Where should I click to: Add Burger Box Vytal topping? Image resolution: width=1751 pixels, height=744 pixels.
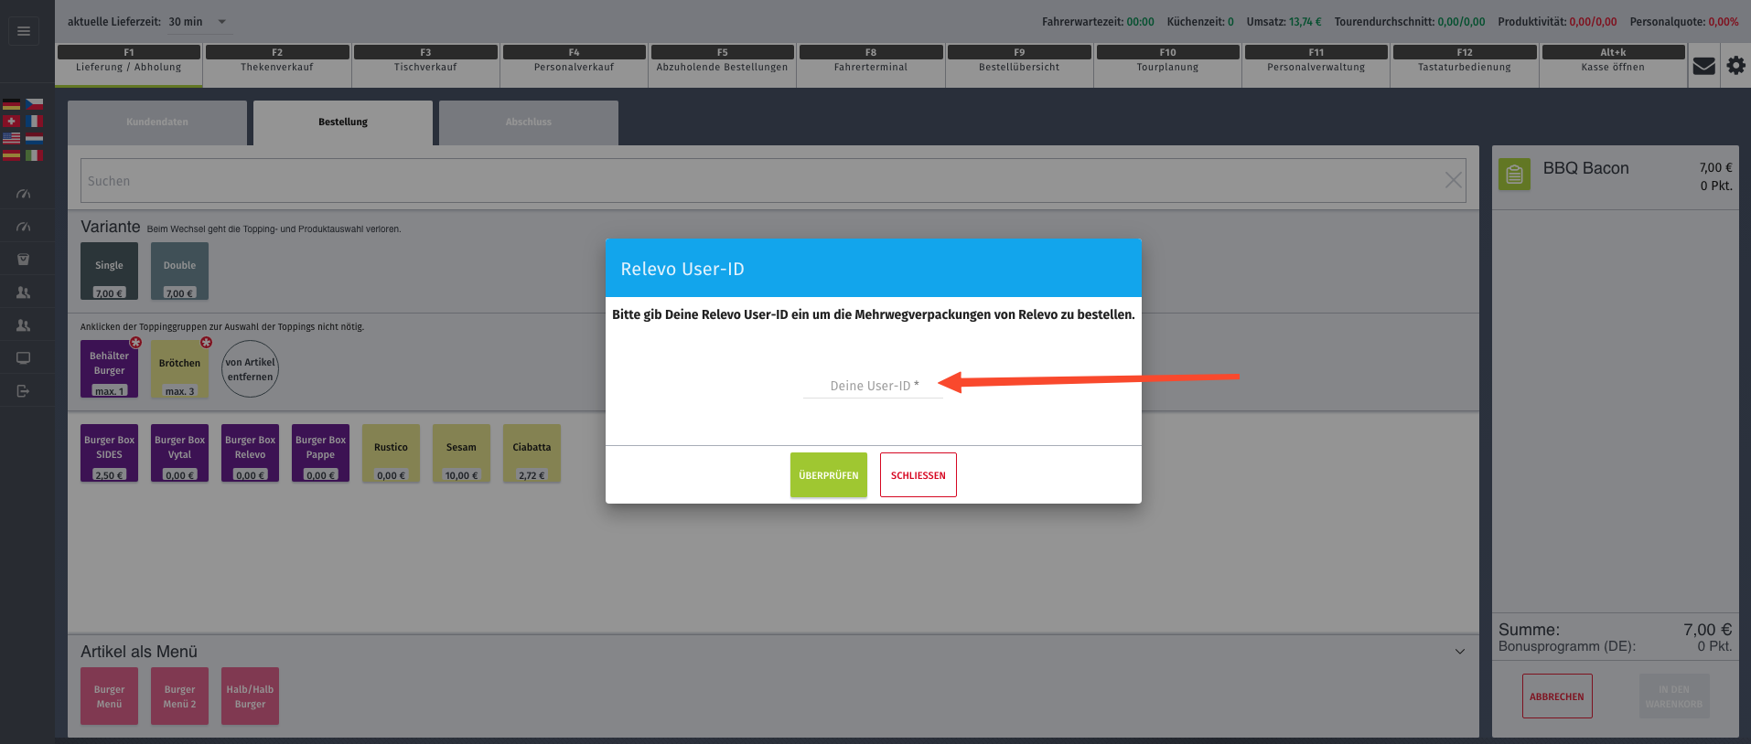pyautogui.click(x=179, y=453)
